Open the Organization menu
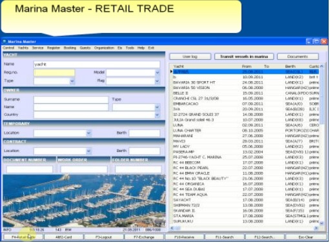The image size is (330, 243). pos(104,48)
